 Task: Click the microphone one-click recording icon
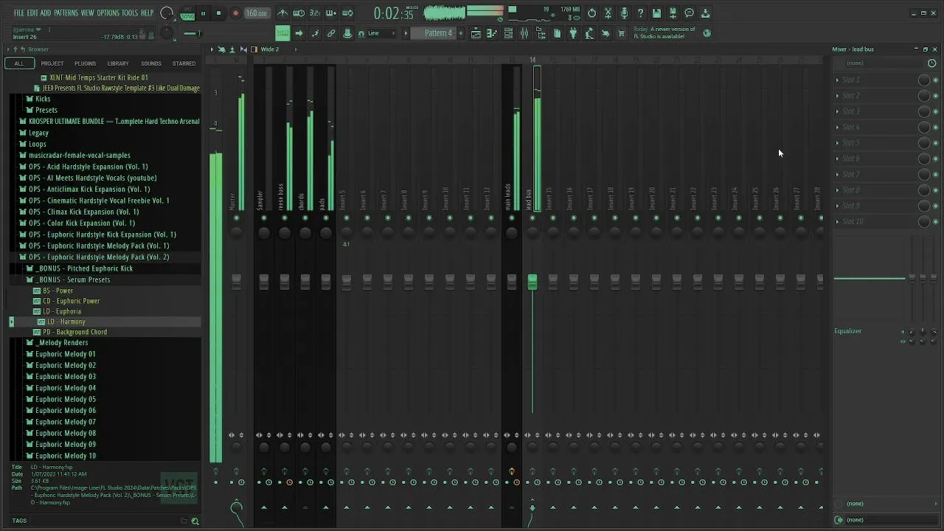pos(624,13)
